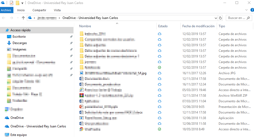Open the blue help question mark

252,10
